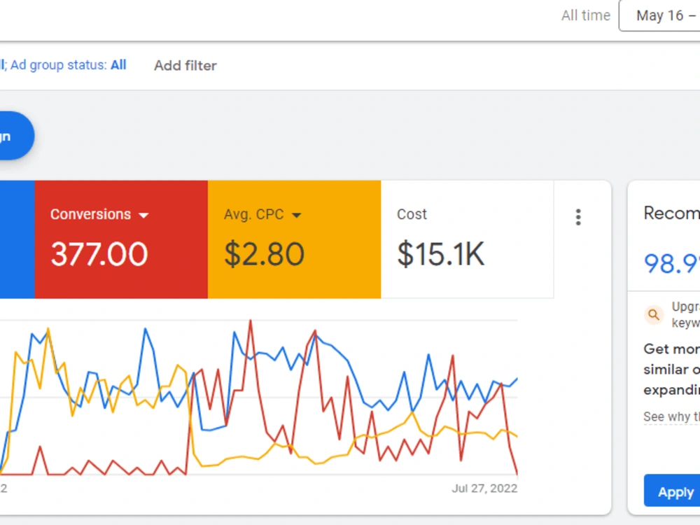Click the Jul 27, 2022 axis label
Image resolution: width=700 pixels, height=525 pixels.
click(x=484, y=489)
